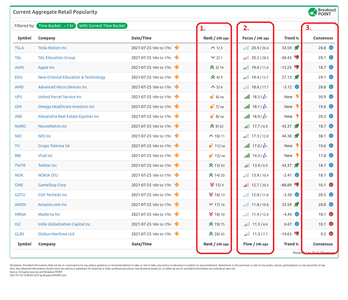Click the Twitter Inc company link

coord(47,165)
